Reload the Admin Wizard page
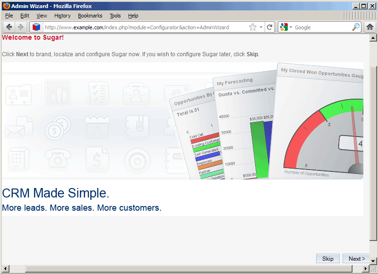 point(270,27)
